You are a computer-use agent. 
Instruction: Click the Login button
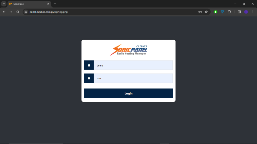pyautogui.click(x=128, y=93)
